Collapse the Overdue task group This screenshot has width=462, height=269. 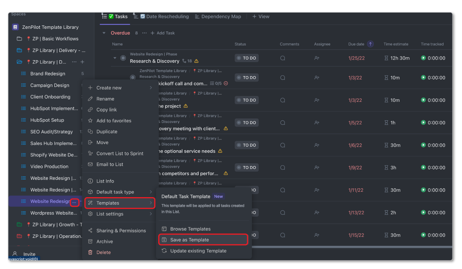pyautogui.click(x=104, y=33)
